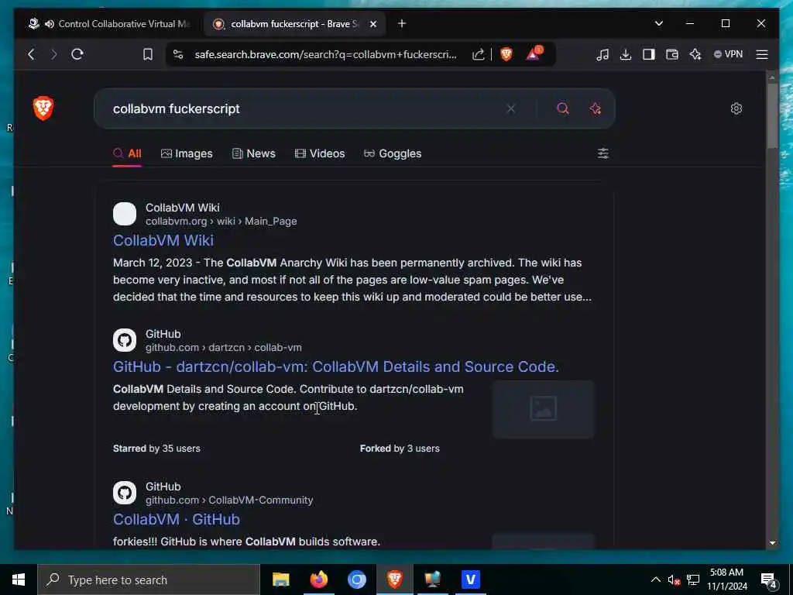Click the forward navigation arrow

coord(53,54)
